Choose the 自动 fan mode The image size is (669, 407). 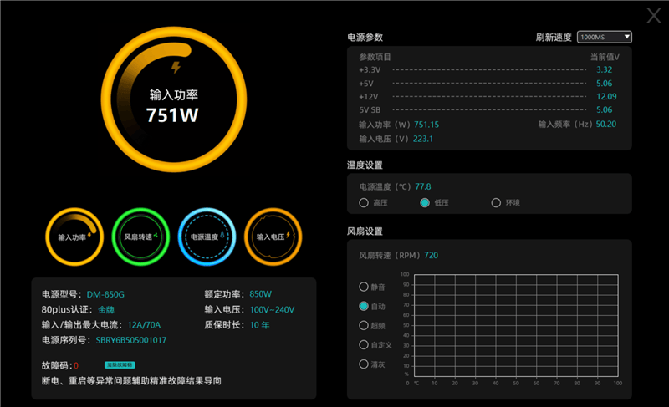point(364,306)
